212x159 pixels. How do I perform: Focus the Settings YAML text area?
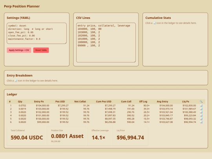point(37,33)
